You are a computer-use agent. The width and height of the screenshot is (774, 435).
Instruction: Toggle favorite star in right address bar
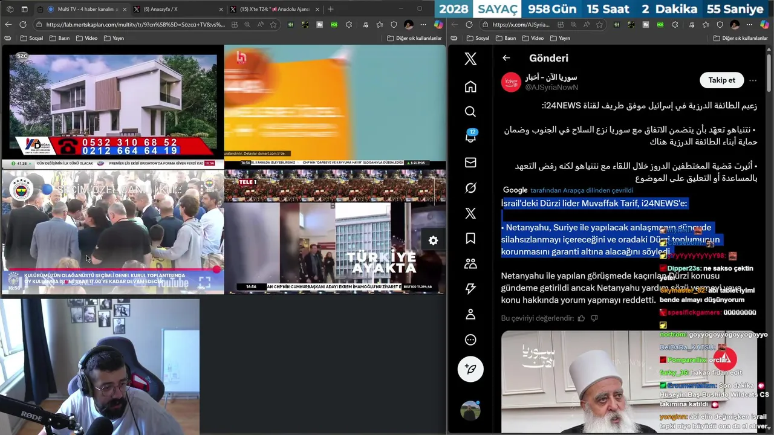599,25
